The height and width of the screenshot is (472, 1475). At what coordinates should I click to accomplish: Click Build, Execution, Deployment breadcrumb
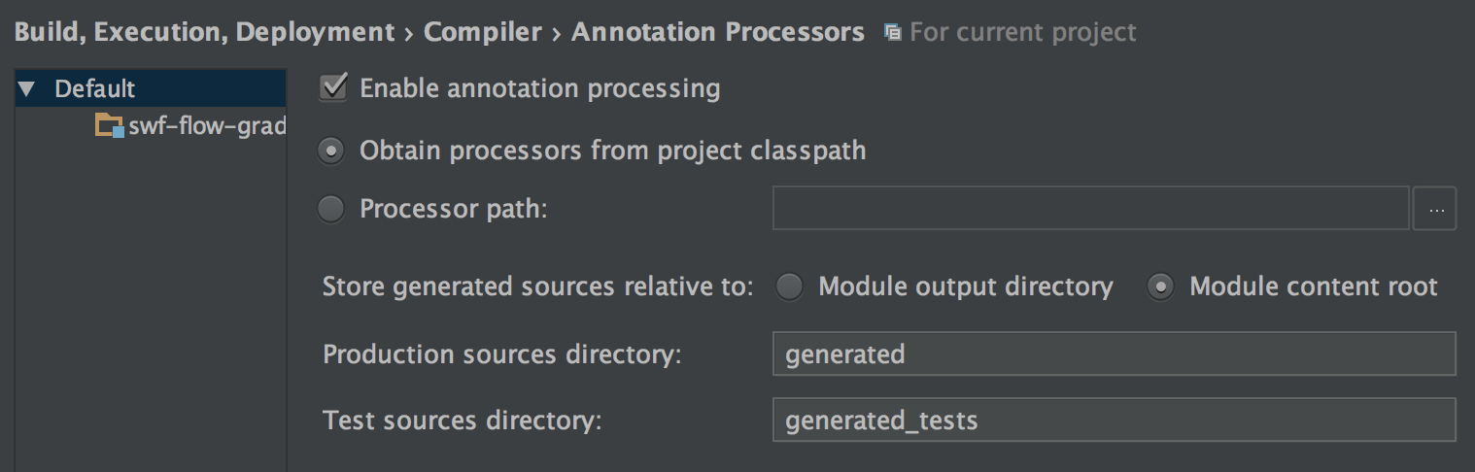204,32
